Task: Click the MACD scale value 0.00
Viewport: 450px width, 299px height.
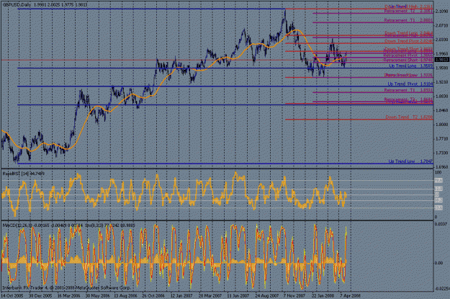Action: 439,263
